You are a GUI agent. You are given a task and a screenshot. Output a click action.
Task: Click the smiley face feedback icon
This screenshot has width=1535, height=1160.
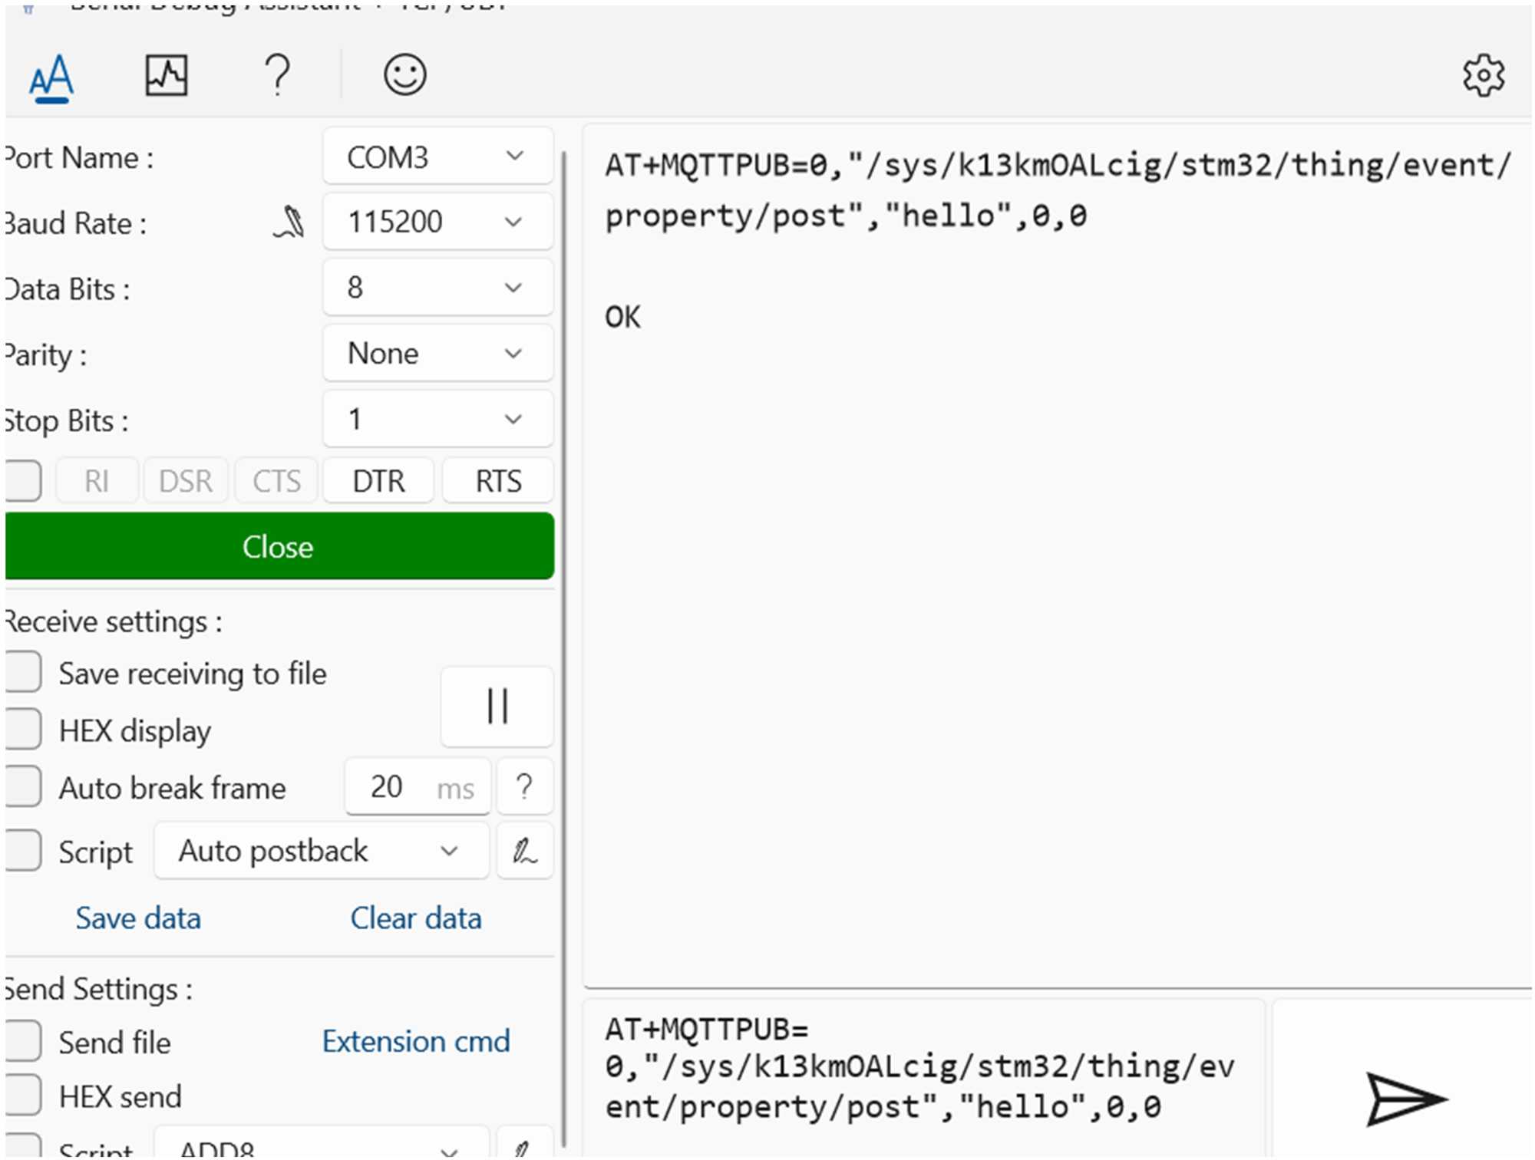[404, 75]
